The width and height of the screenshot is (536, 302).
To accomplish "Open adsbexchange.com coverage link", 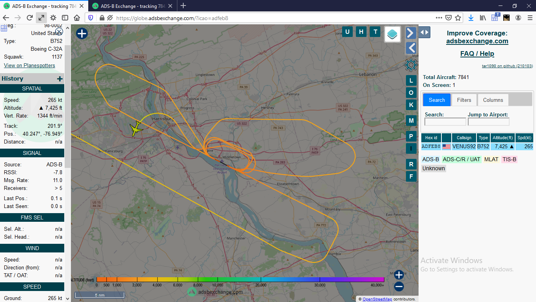I will (477, 41).
